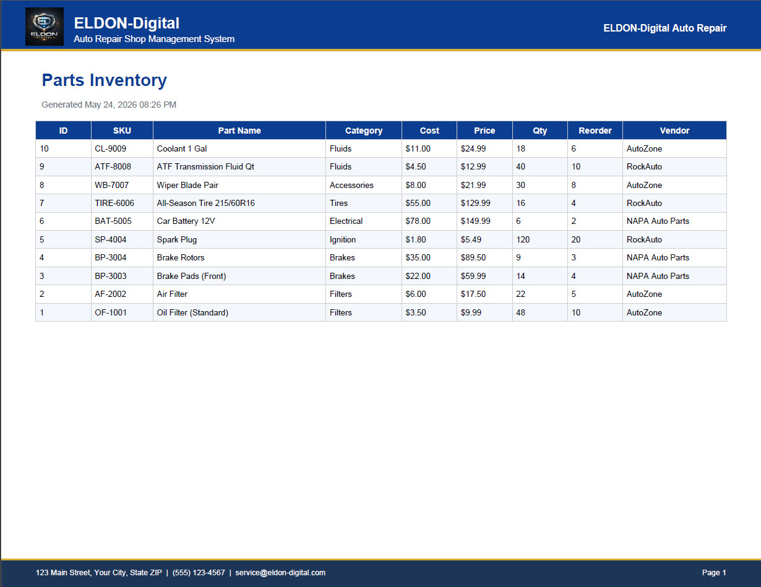This screenshot has height=587, width=761.
Task: Click the ELDON-Digital logo icon
Action: (x=45, y=27)
